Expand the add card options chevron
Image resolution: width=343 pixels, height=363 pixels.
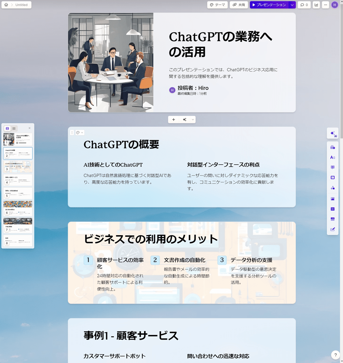tap(192, 120)
